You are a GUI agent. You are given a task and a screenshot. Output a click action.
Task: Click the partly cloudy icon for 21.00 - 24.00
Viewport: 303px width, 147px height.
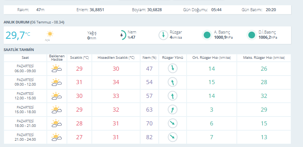(57, 137)
